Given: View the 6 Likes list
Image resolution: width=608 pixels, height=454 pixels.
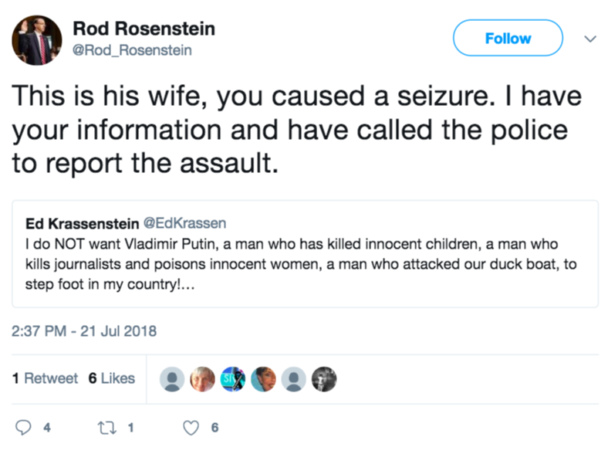Looking at the screenshot, I should coord(112,378).
